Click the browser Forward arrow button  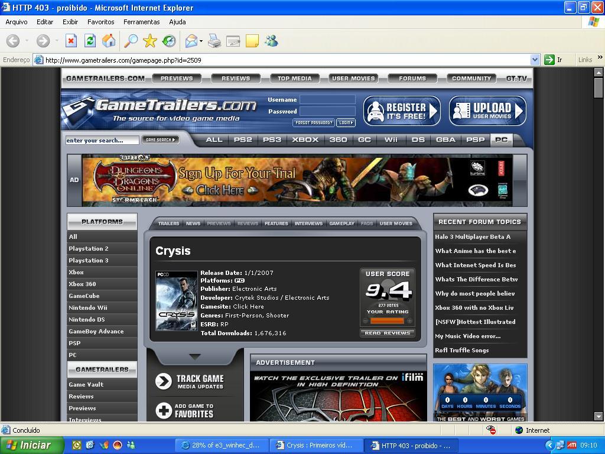pos(43,41)
